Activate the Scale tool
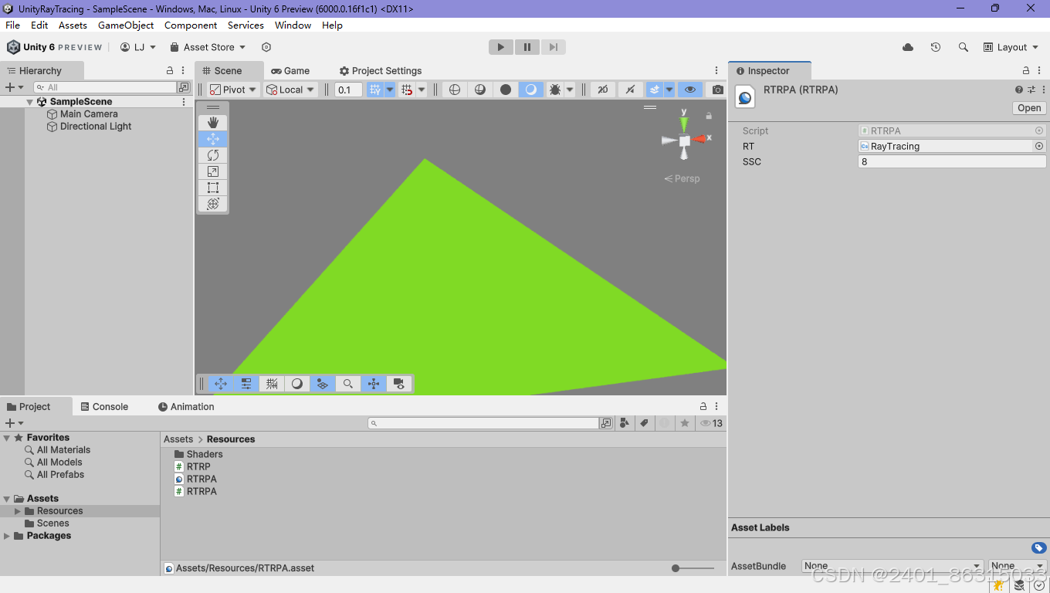The image size is (1050, 593). [x=212, y=171]
